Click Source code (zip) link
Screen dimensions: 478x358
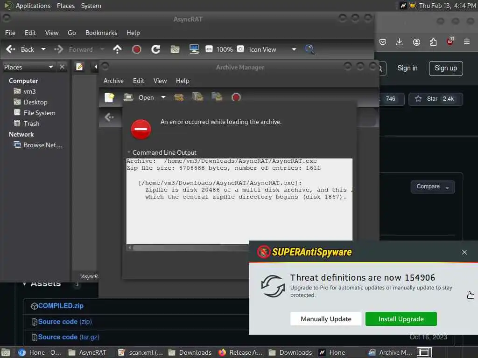[65, 322]
